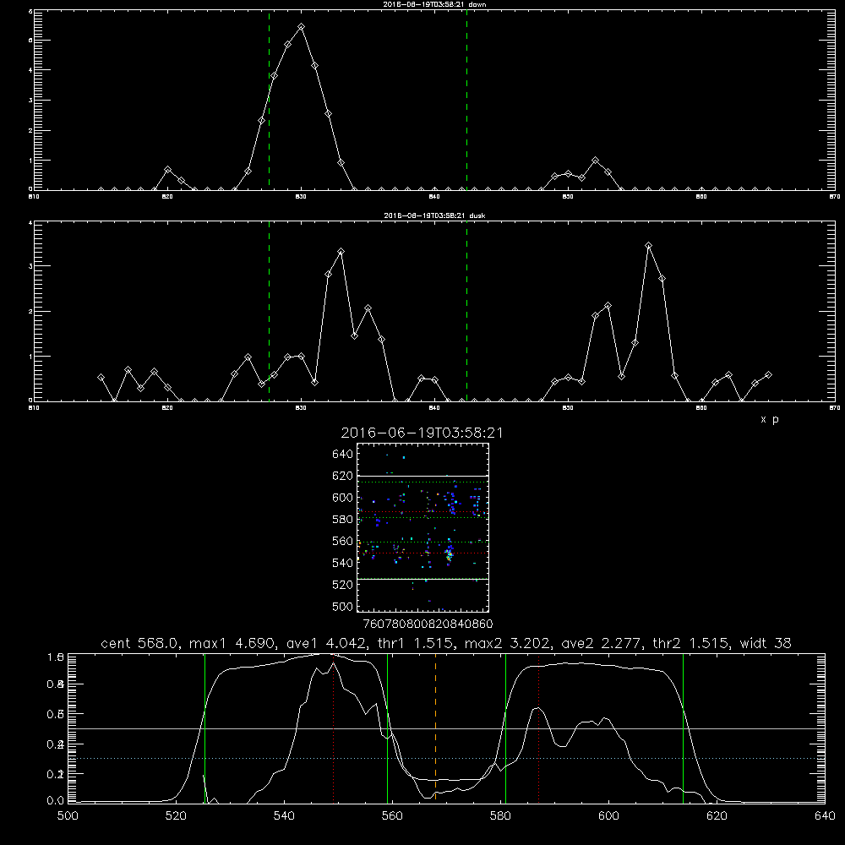Click bottom profile plot x-axis label 580
The width and height of the screenshot is (845, 845).
coord(500,816)
